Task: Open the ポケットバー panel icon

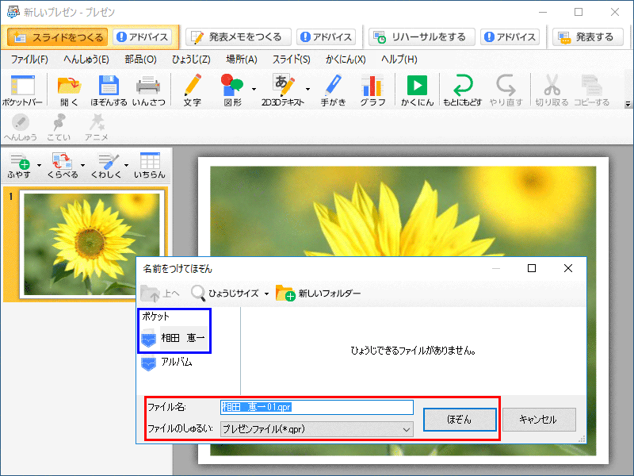Action: tap(23, 86)
